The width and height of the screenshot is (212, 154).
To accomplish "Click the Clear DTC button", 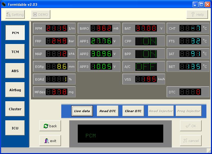I will (133, 111).
